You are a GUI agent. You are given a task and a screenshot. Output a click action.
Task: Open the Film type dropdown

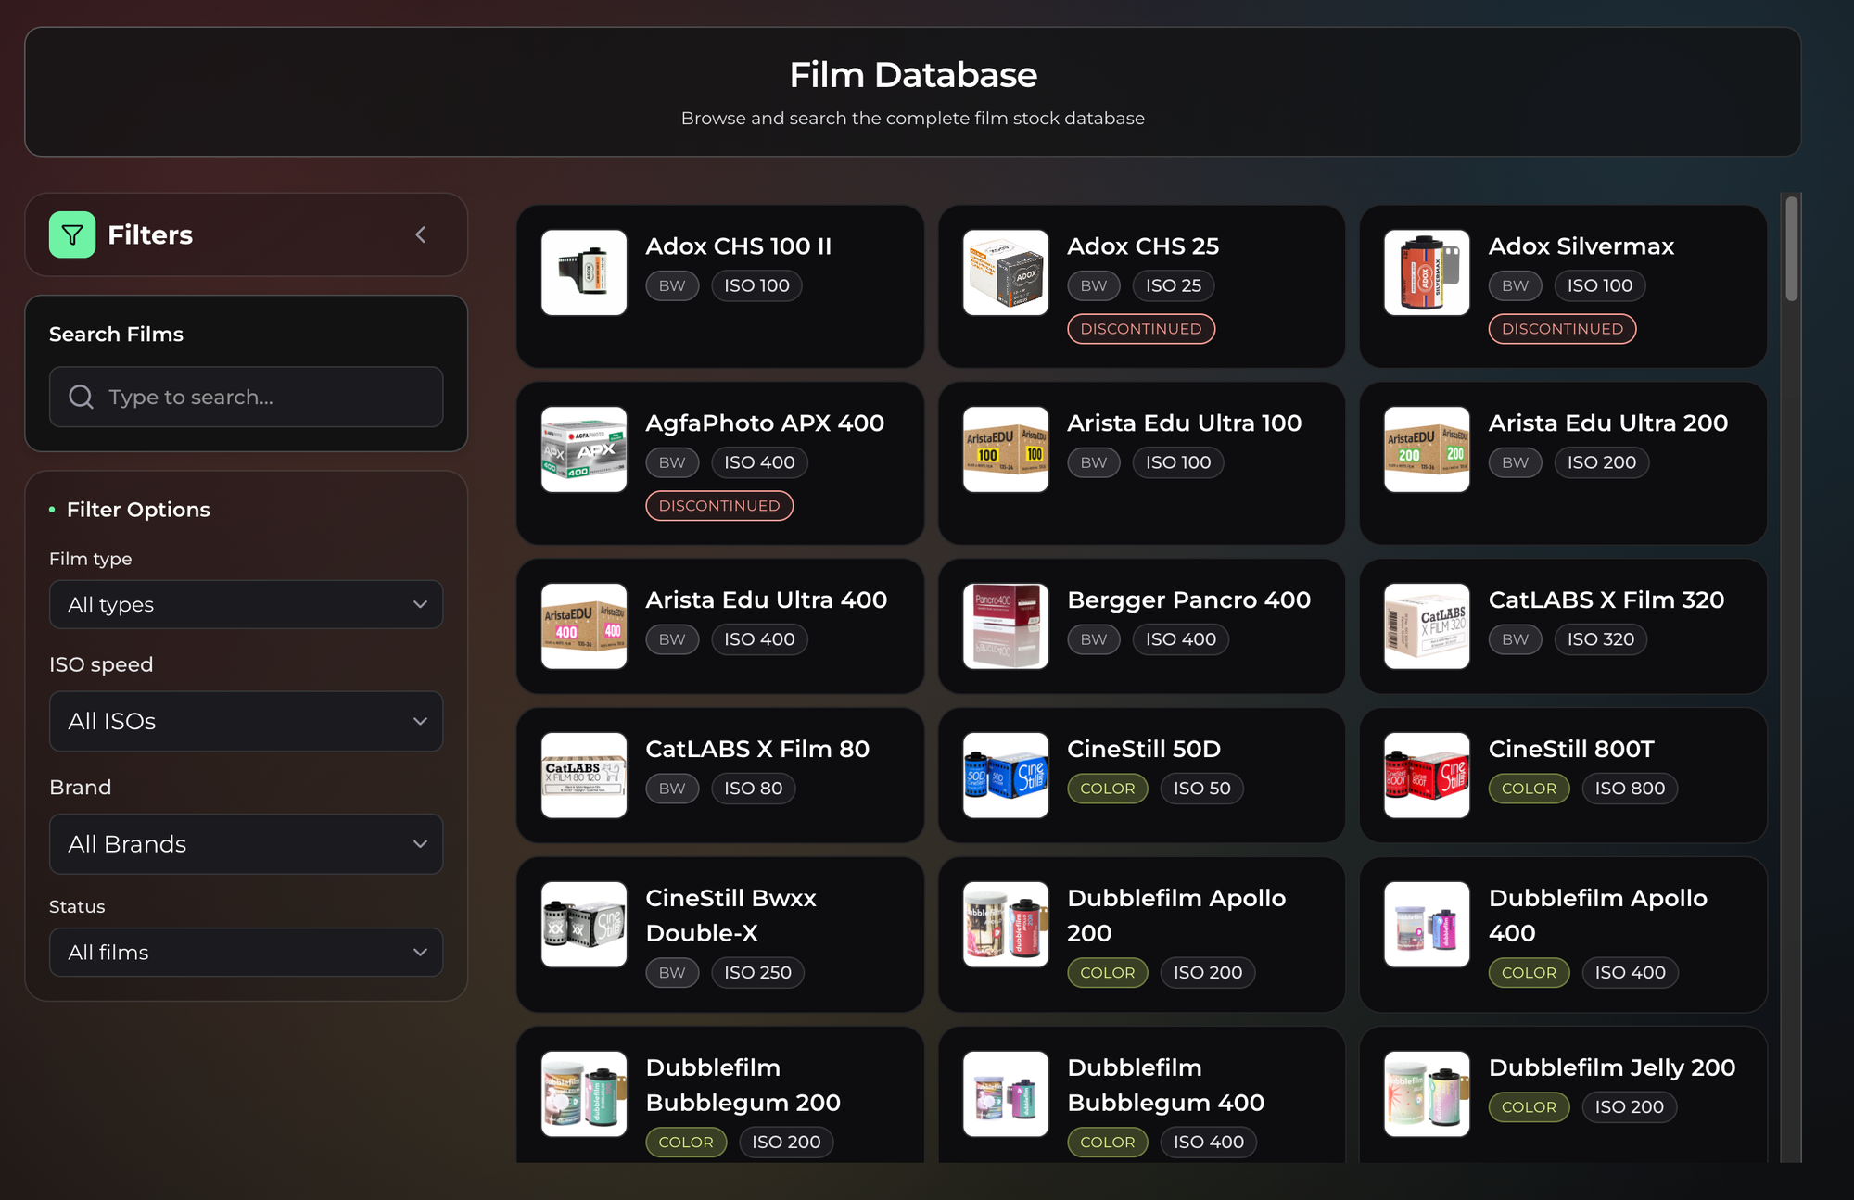click(246, 604)
